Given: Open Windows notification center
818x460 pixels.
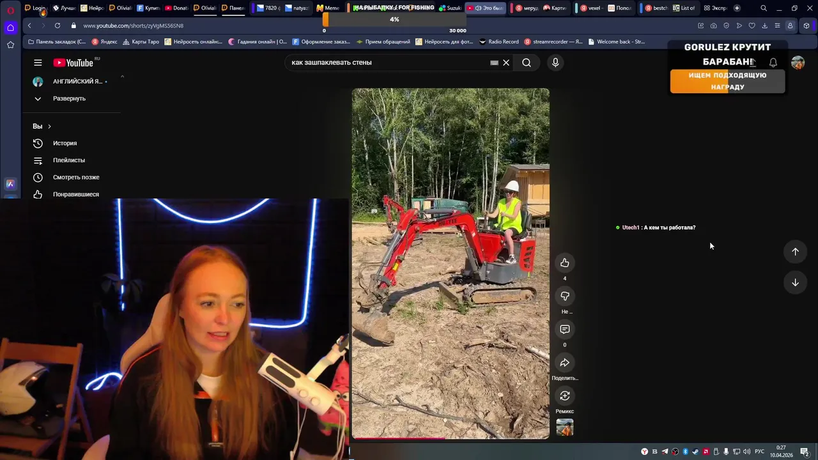Looking at the screenshot, I should (805, 452).
